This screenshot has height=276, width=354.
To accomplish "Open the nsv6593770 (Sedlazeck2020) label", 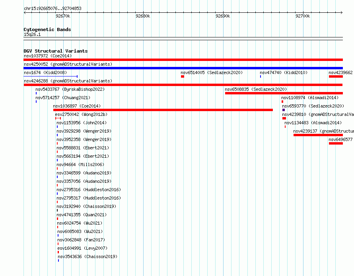I will coord(313,106).
